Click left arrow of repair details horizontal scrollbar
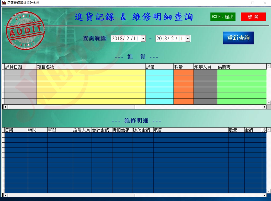271x201 pixels. (5, 195)
